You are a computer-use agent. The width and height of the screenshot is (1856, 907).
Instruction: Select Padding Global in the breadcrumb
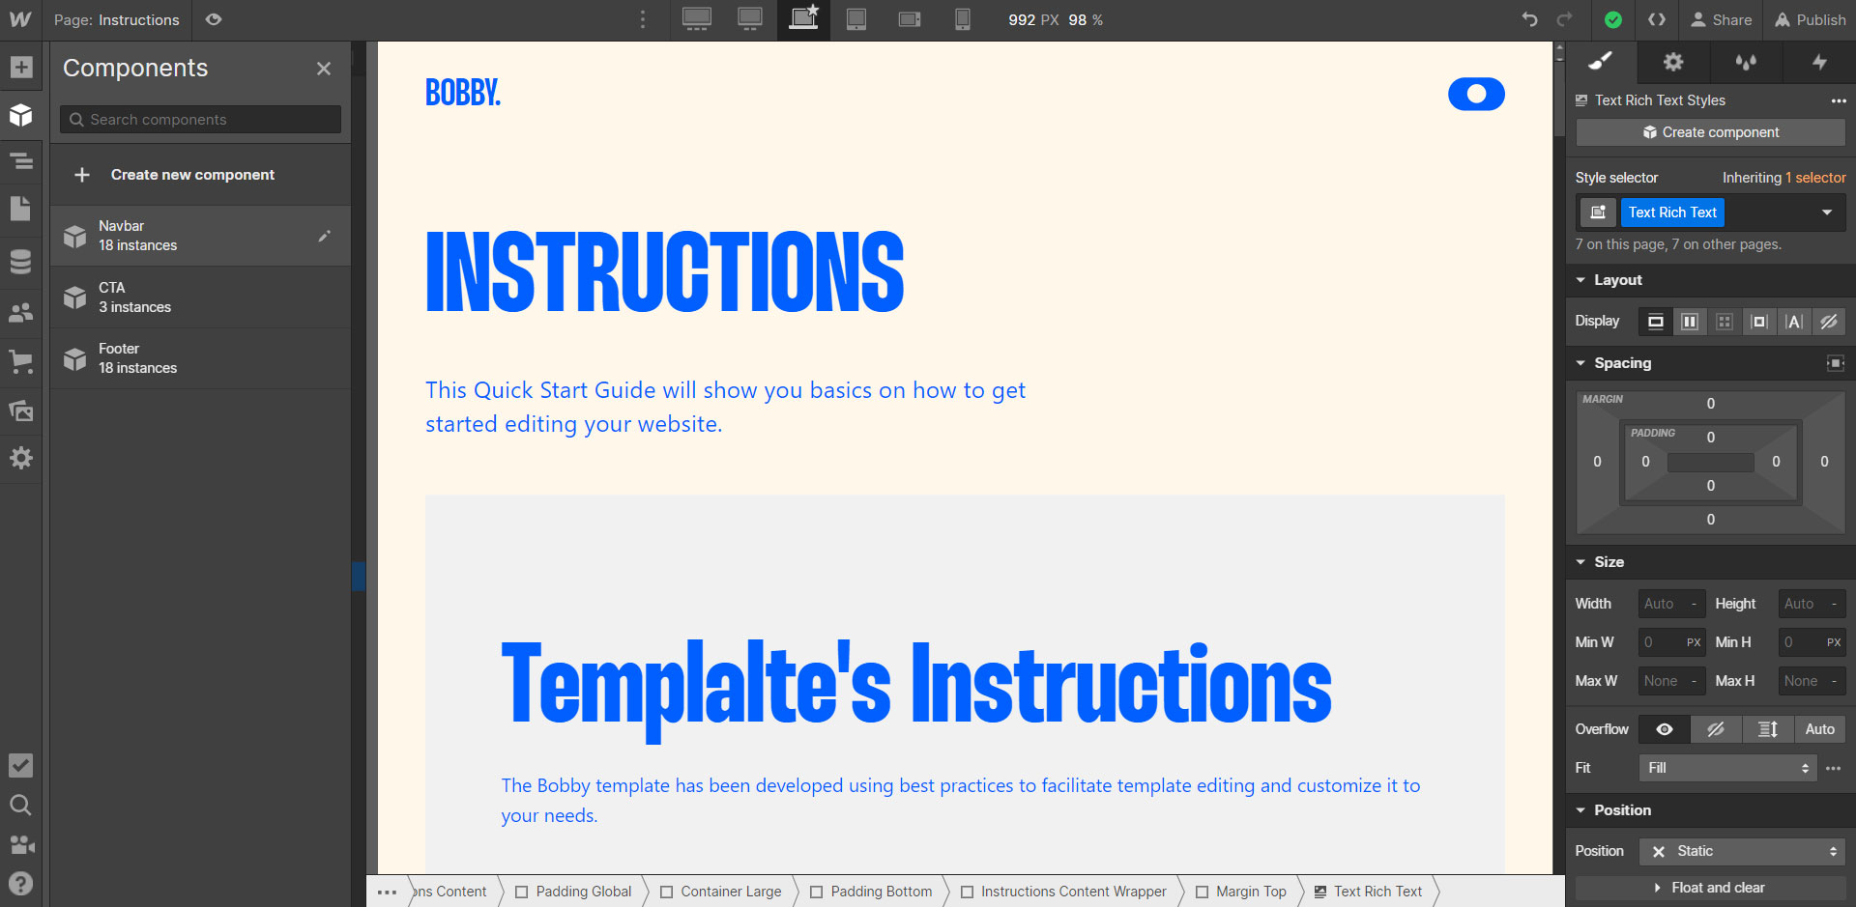tap(582, 891)
